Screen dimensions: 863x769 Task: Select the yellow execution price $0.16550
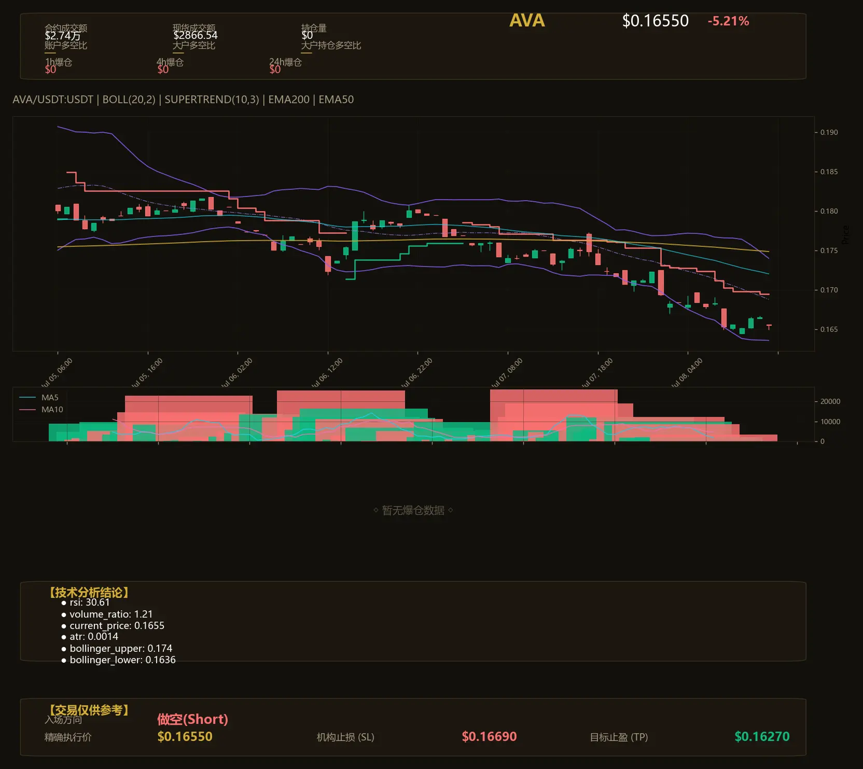(x=185, y=736)
